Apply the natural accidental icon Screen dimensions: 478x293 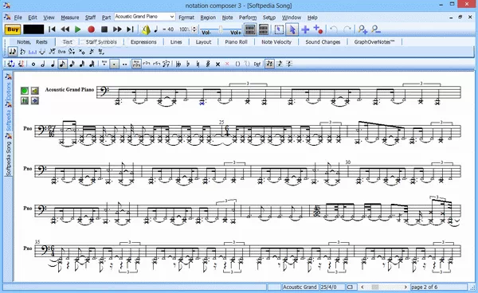pyautogui.click(x=198, y=64)
